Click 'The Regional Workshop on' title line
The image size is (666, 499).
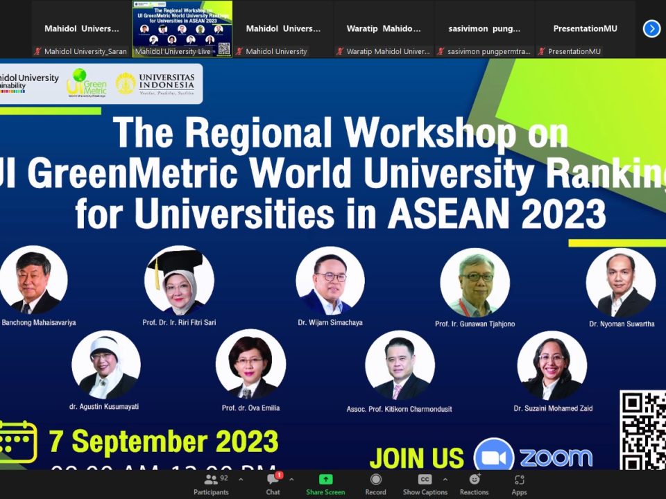pos(341,132)
